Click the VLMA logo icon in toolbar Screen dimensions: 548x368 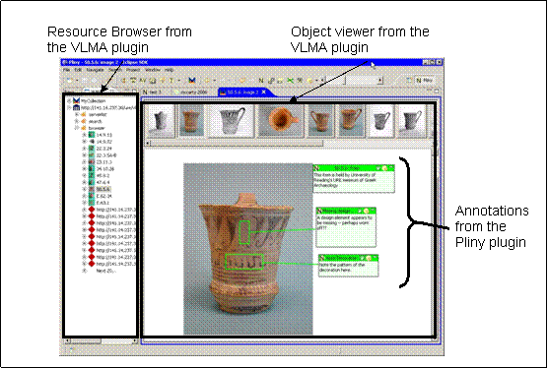191,81
